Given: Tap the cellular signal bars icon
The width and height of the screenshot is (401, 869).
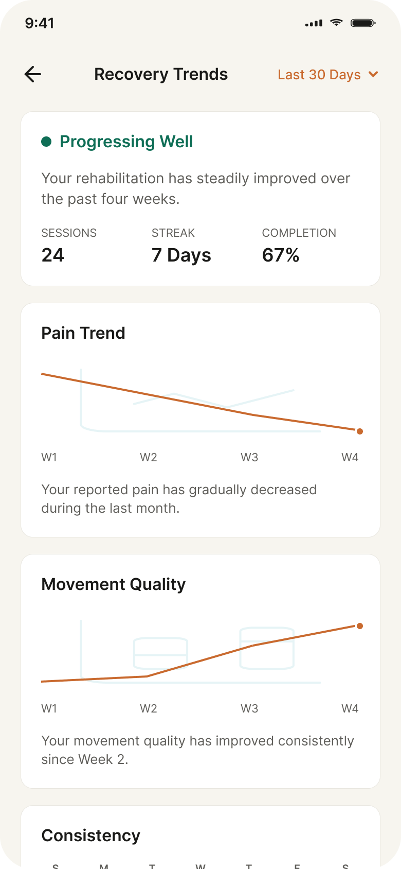Looking at the screenshot, I should click(314, 23).
